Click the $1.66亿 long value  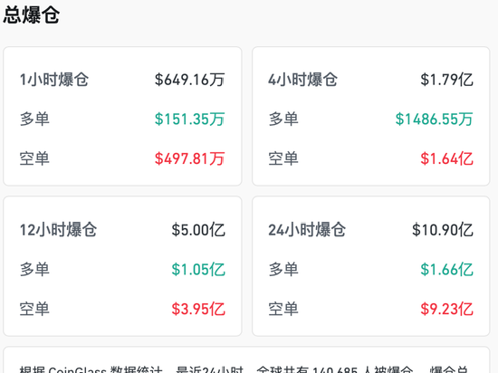click(447, 269)
